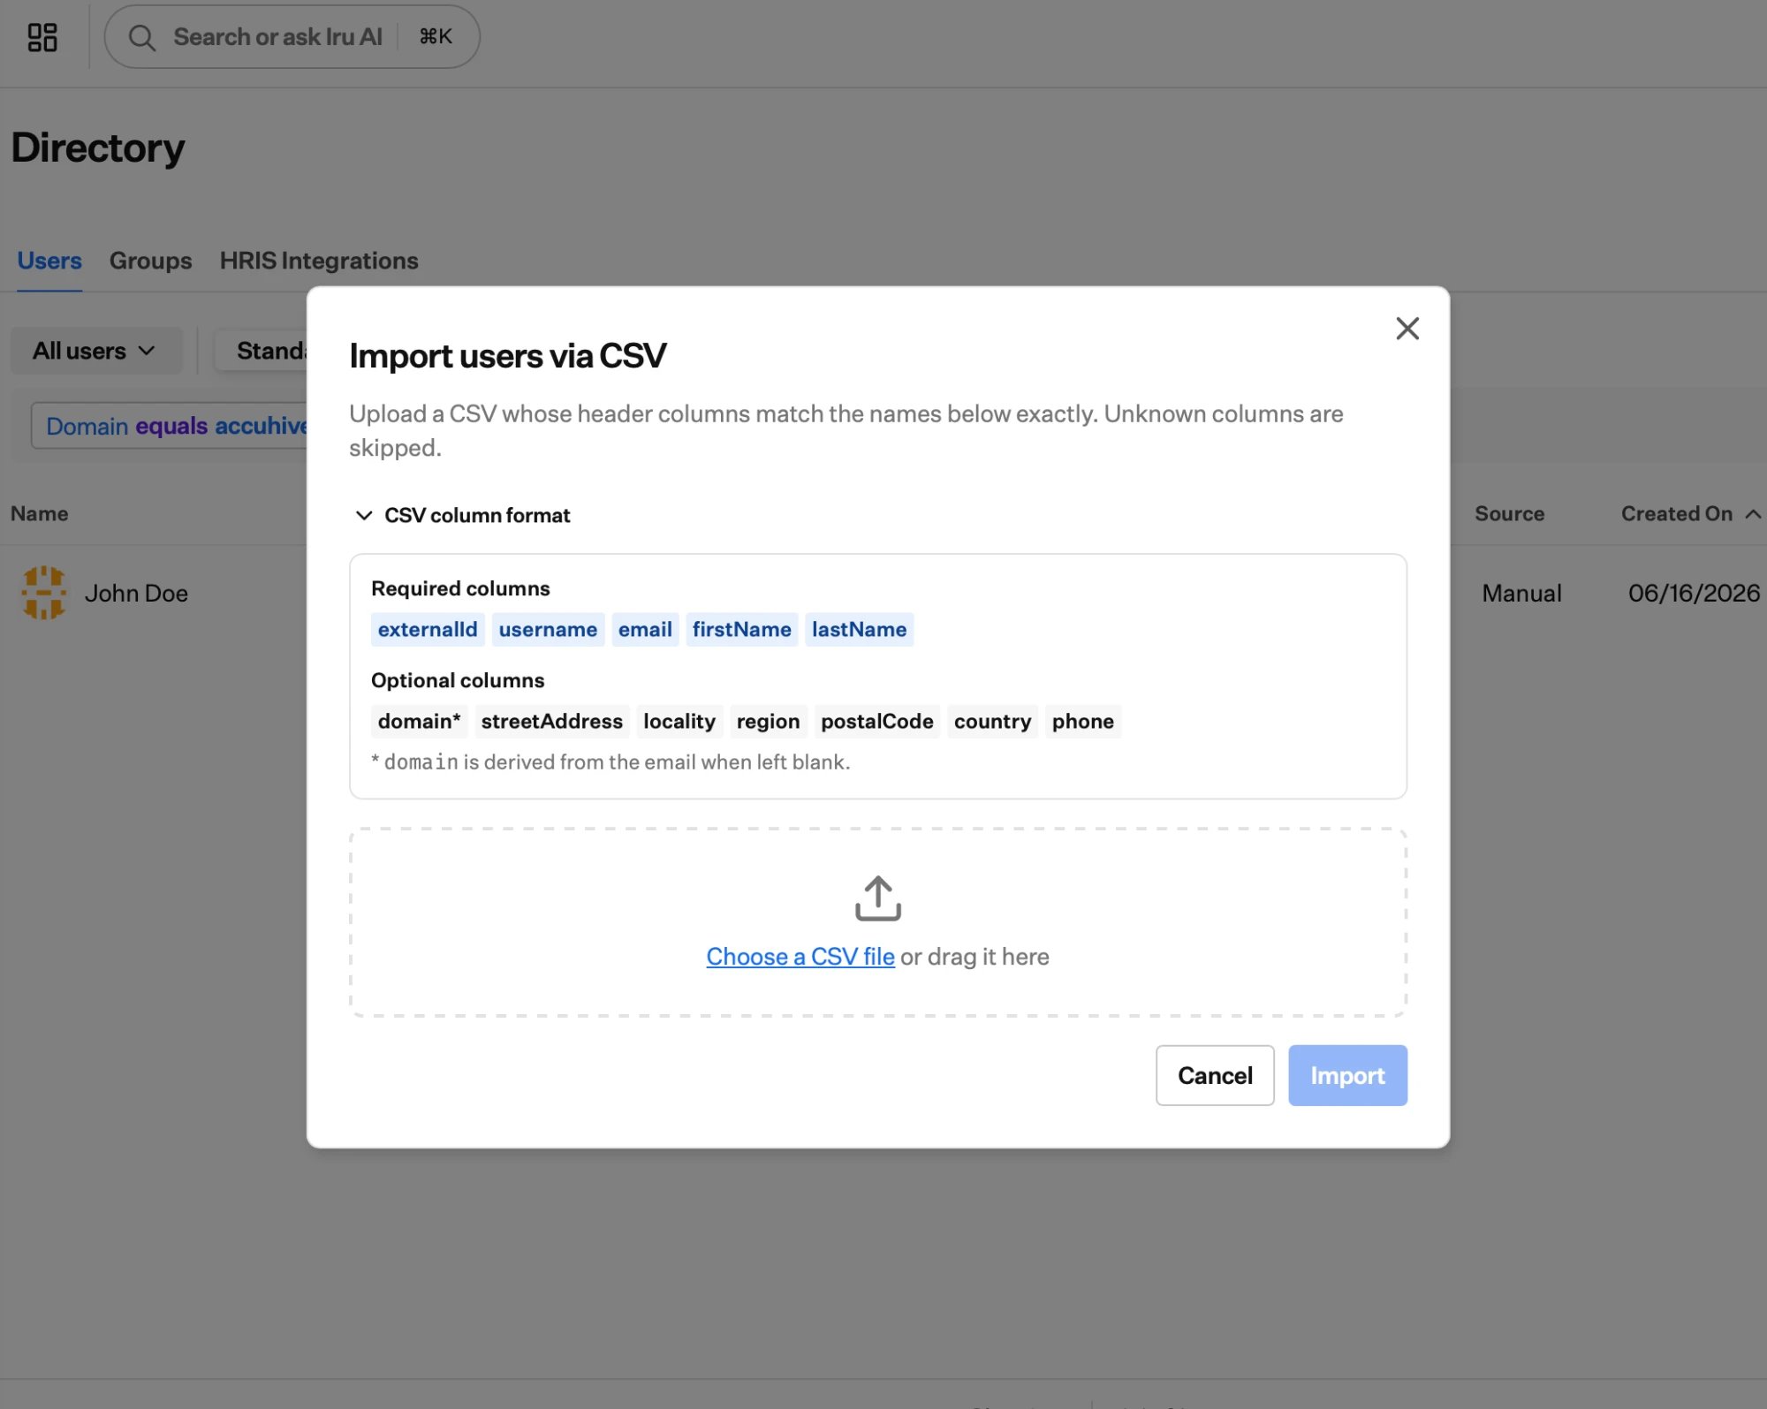
Task: Click the phone column tag
Action: [x=1082, y=722]
